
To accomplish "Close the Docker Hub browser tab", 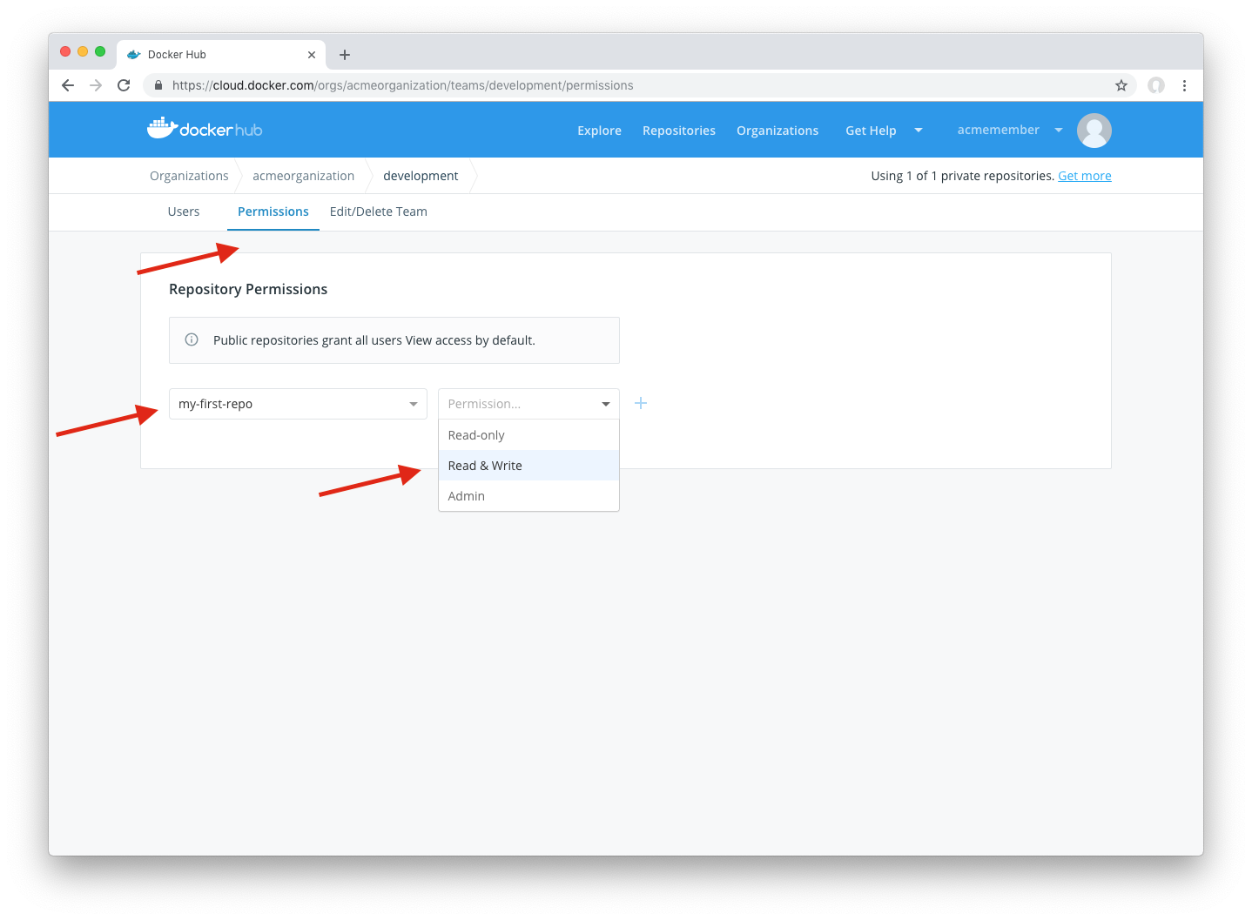I will click(x=312, y=55).
